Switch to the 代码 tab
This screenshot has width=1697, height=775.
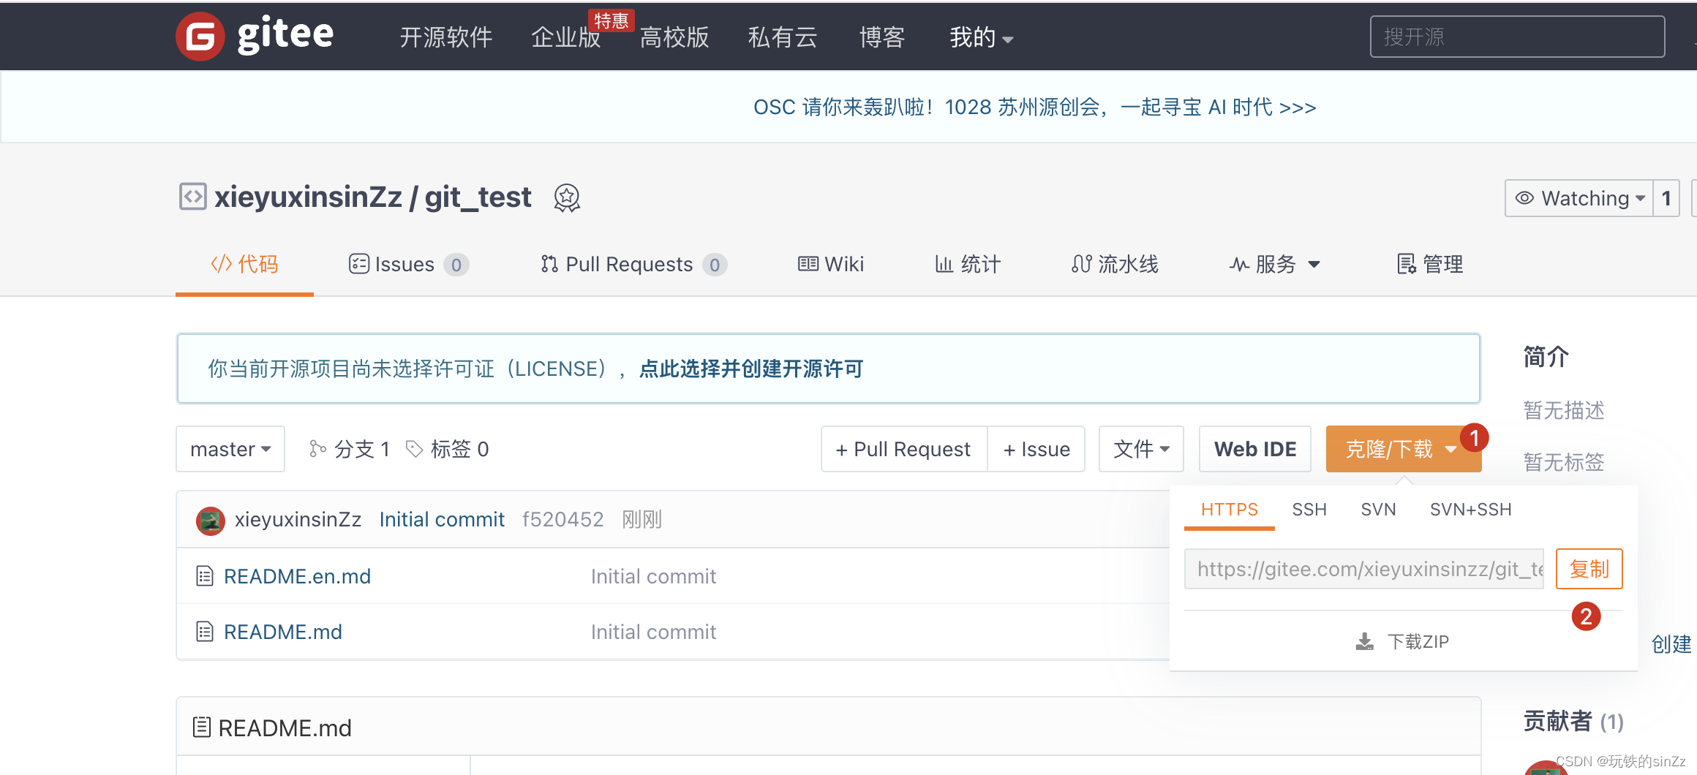[244, 264]
